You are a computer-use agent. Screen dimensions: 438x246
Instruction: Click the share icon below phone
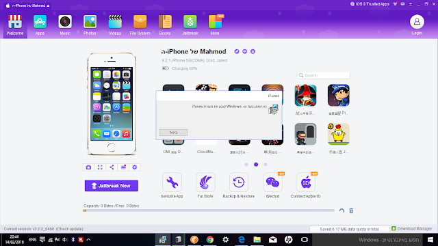pos(112,167)
